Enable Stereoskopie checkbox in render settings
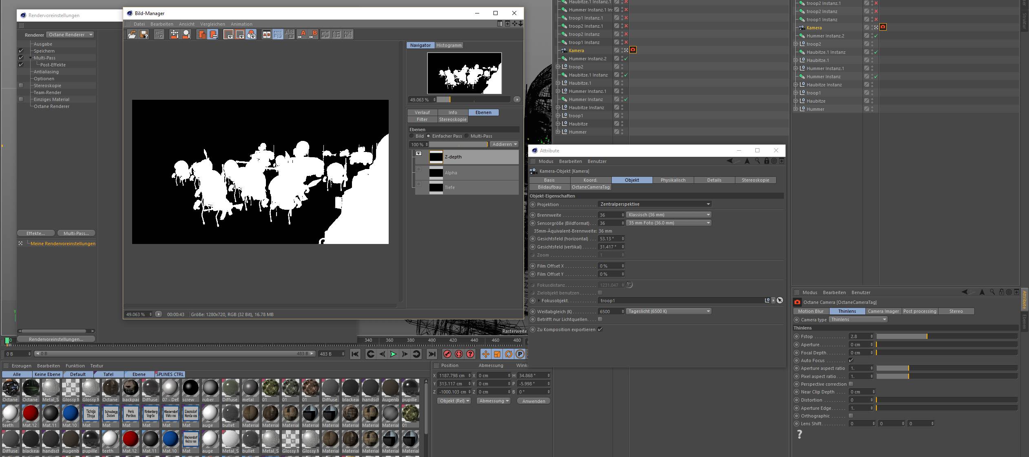This screenshot has width=1029, height=457. point(21,86)
